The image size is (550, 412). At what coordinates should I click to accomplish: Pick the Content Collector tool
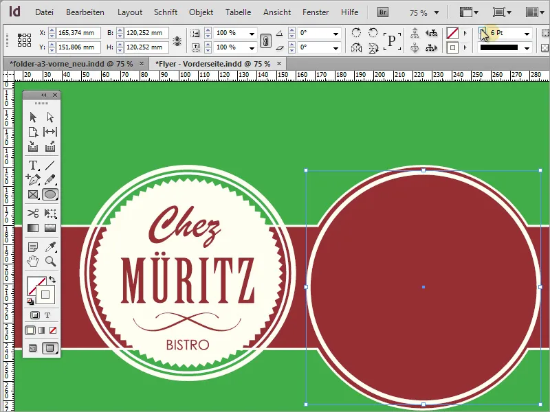point(33,146)
